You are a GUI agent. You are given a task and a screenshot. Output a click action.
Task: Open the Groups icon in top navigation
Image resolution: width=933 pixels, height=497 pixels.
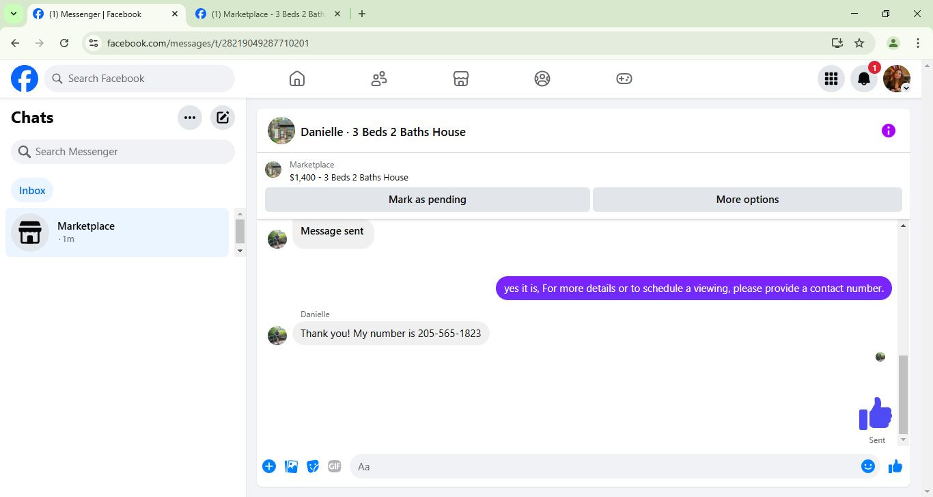pyautogui.click(x=542, y=79)
